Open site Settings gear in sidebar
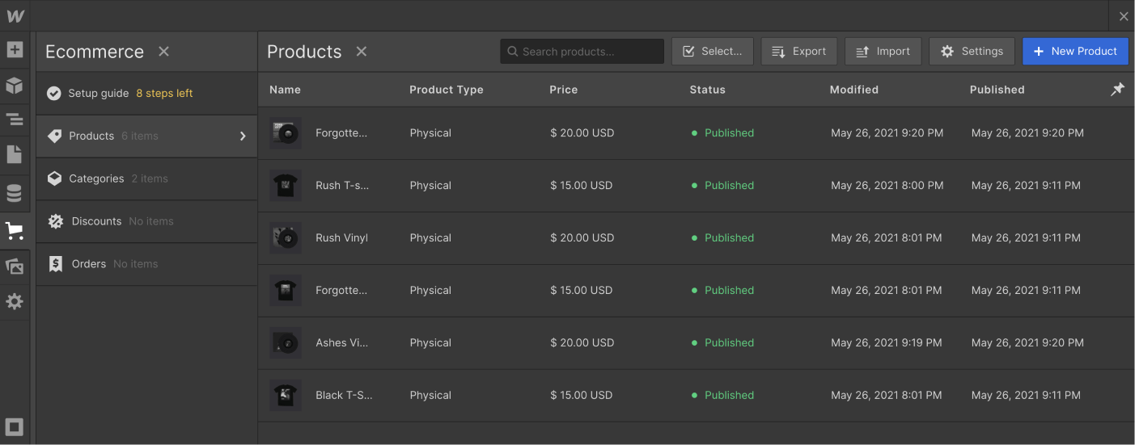Screen dimensions: 1135x445 tap(15, 302)
